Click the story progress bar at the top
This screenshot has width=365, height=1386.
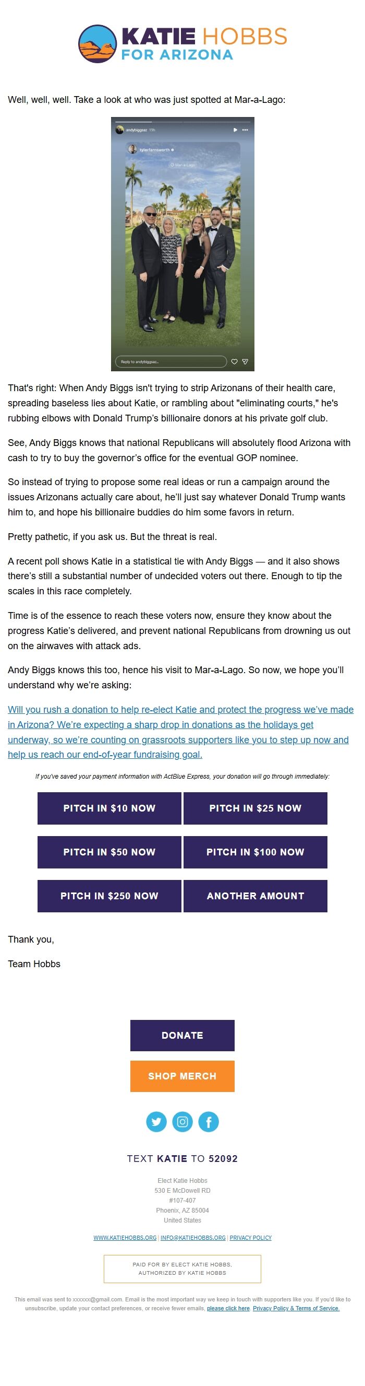click(182, 123)
